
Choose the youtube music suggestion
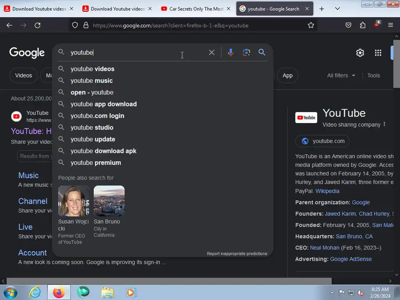coord(163,80)
